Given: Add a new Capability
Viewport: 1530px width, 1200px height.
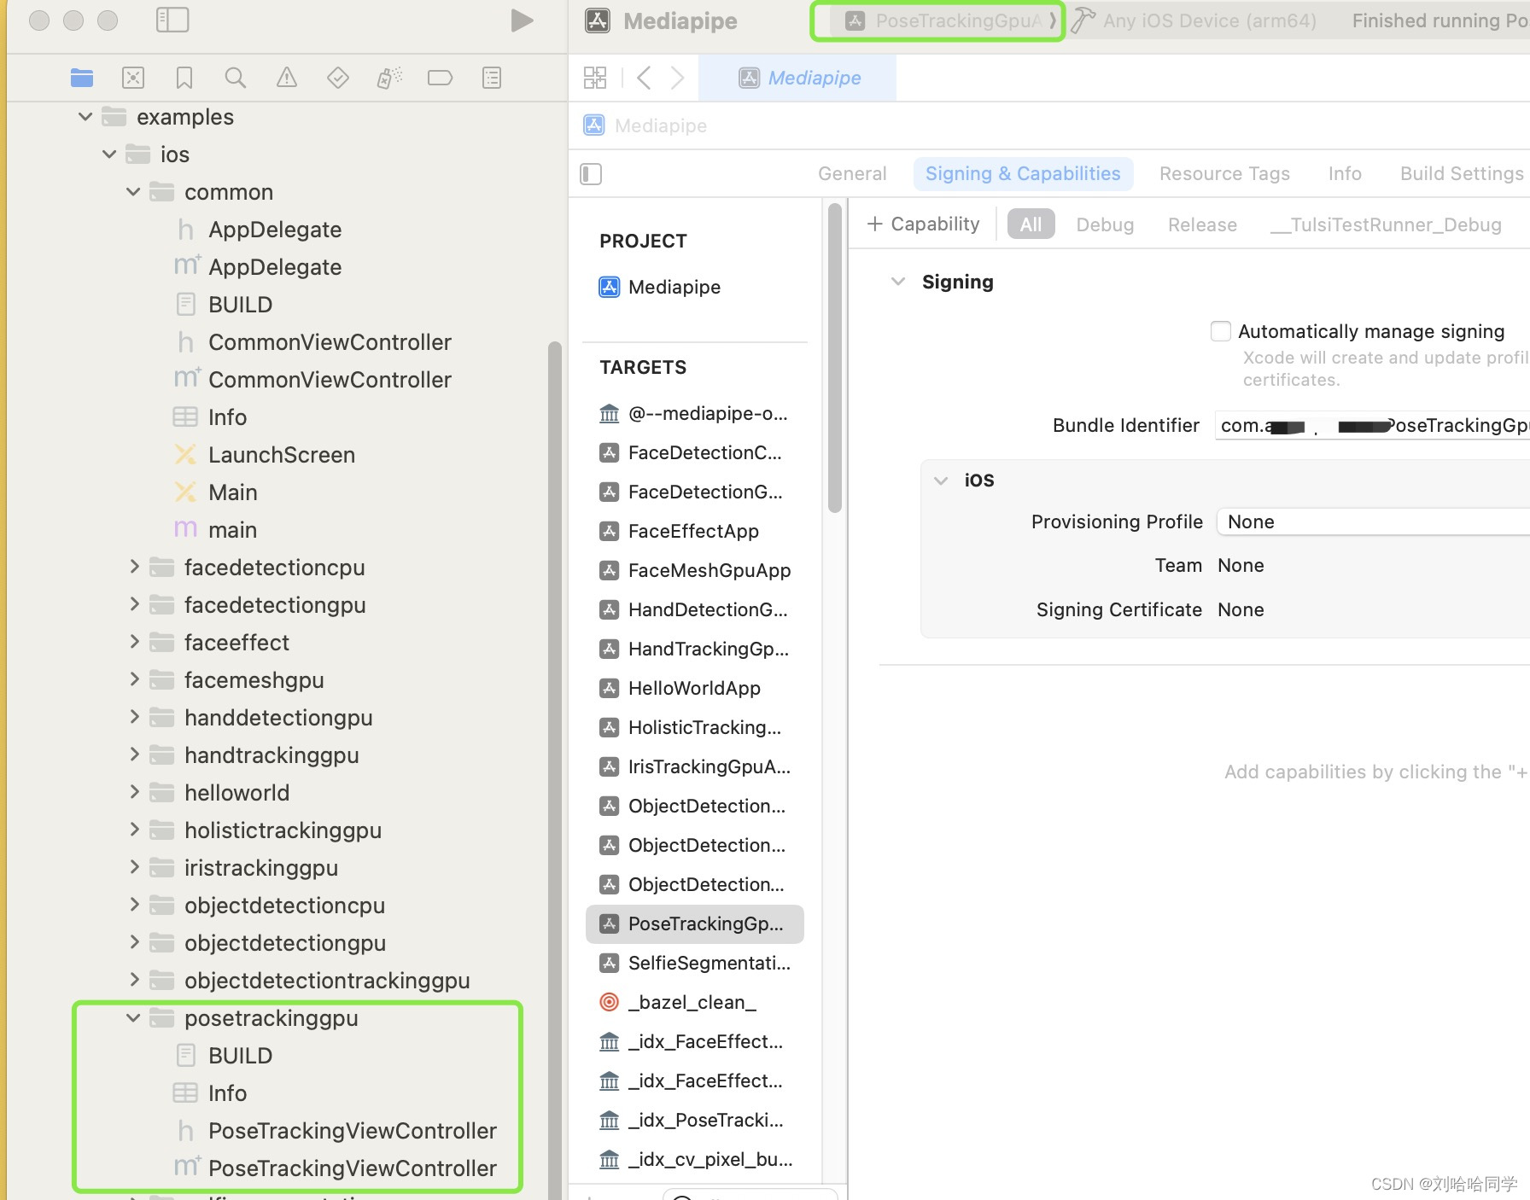Looking at the screenshot, I should (923, 224).
